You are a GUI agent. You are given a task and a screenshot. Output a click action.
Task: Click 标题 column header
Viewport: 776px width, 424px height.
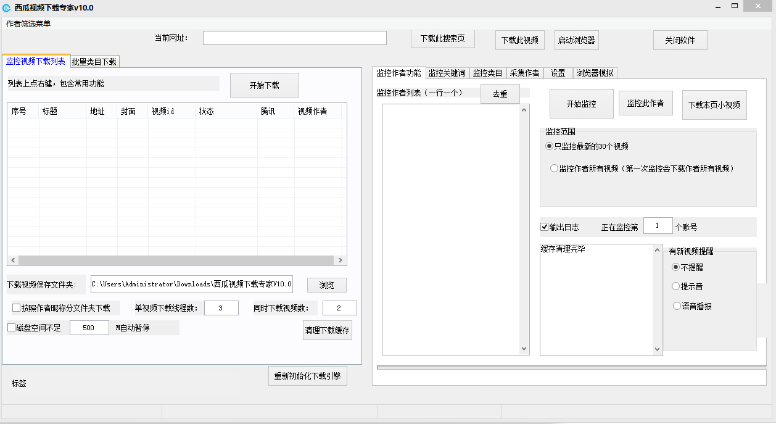62,111
